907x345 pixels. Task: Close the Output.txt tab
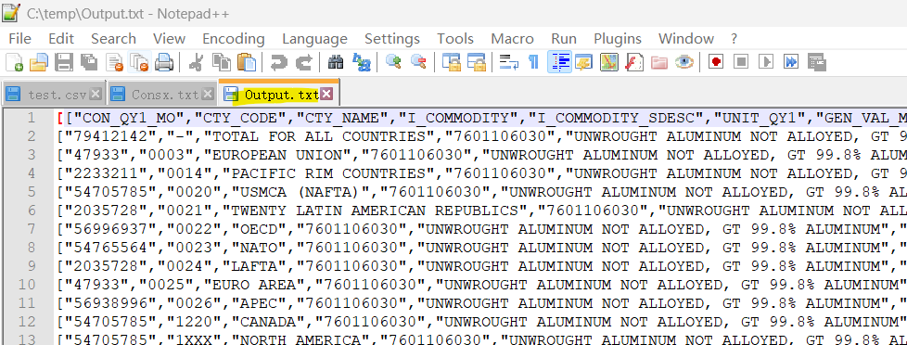click(x=326, y=94)
